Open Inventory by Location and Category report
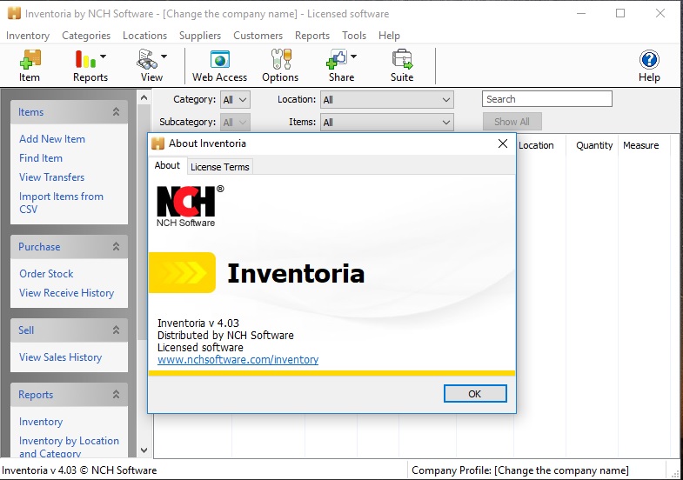683x480 pixels. click(x=69, y=447)
